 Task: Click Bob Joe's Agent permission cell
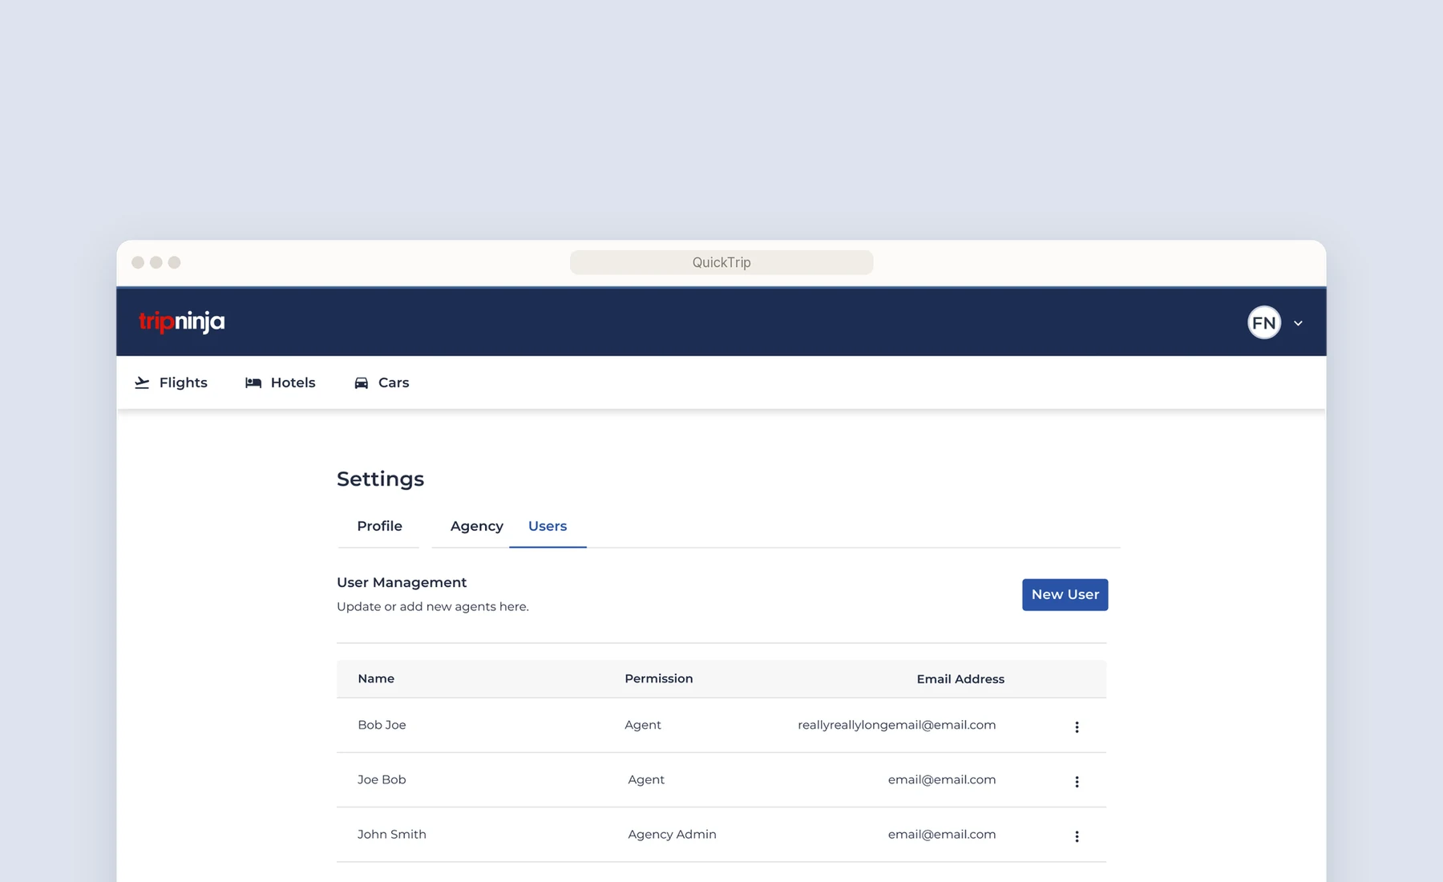pyautogui.click(x=643, y=725)
